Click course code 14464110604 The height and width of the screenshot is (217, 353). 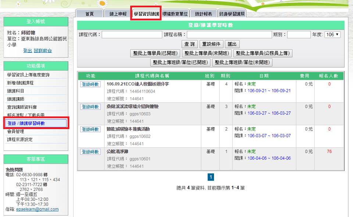point(142,91)
